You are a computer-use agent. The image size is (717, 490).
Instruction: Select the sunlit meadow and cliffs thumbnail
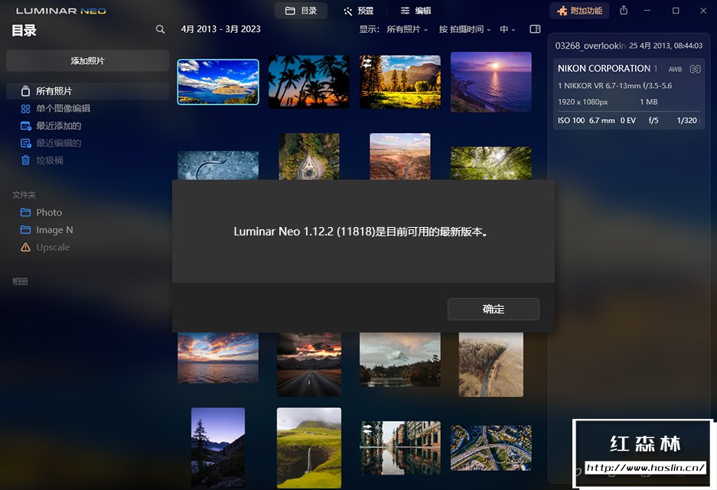pos(400,82)
